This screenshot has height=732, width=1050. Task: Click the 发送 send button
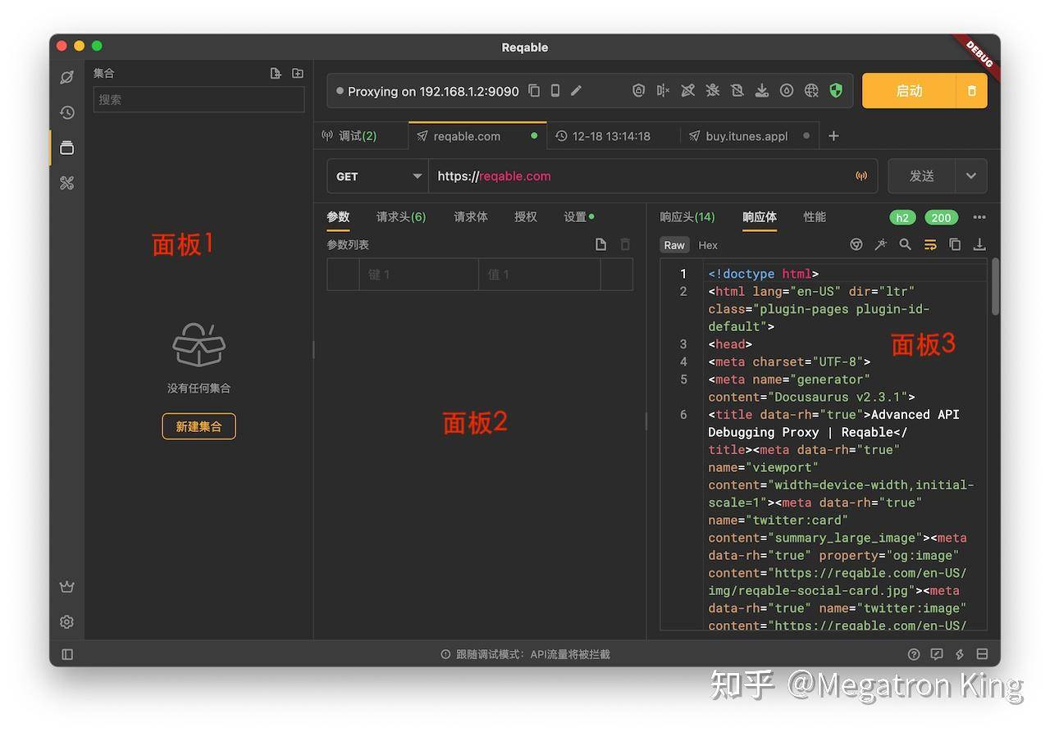(x=921, y=176)
